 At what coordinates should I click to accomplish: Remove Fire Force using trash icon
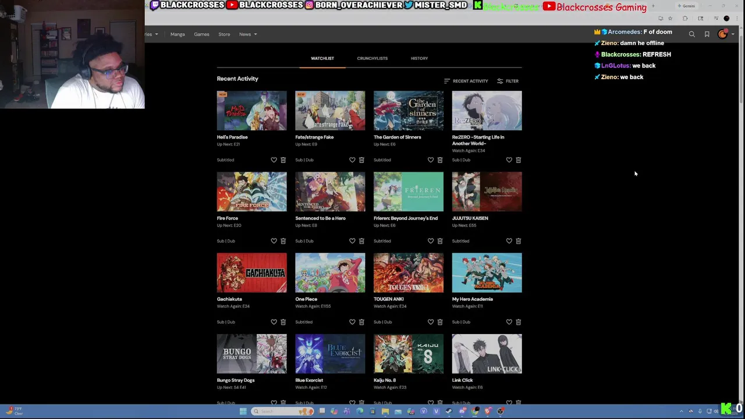283,240
